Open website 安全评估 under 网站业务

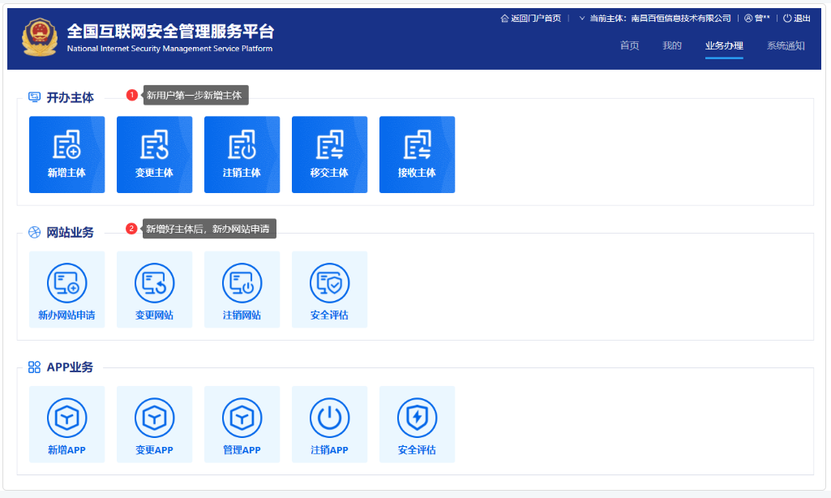329,290
